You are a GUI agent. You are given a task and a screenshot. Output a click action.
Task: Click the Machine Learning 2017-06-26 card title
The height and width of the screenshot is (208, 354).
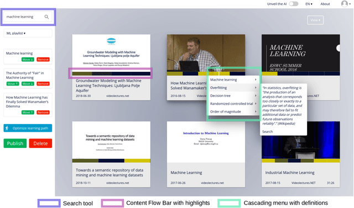point(186,173)
